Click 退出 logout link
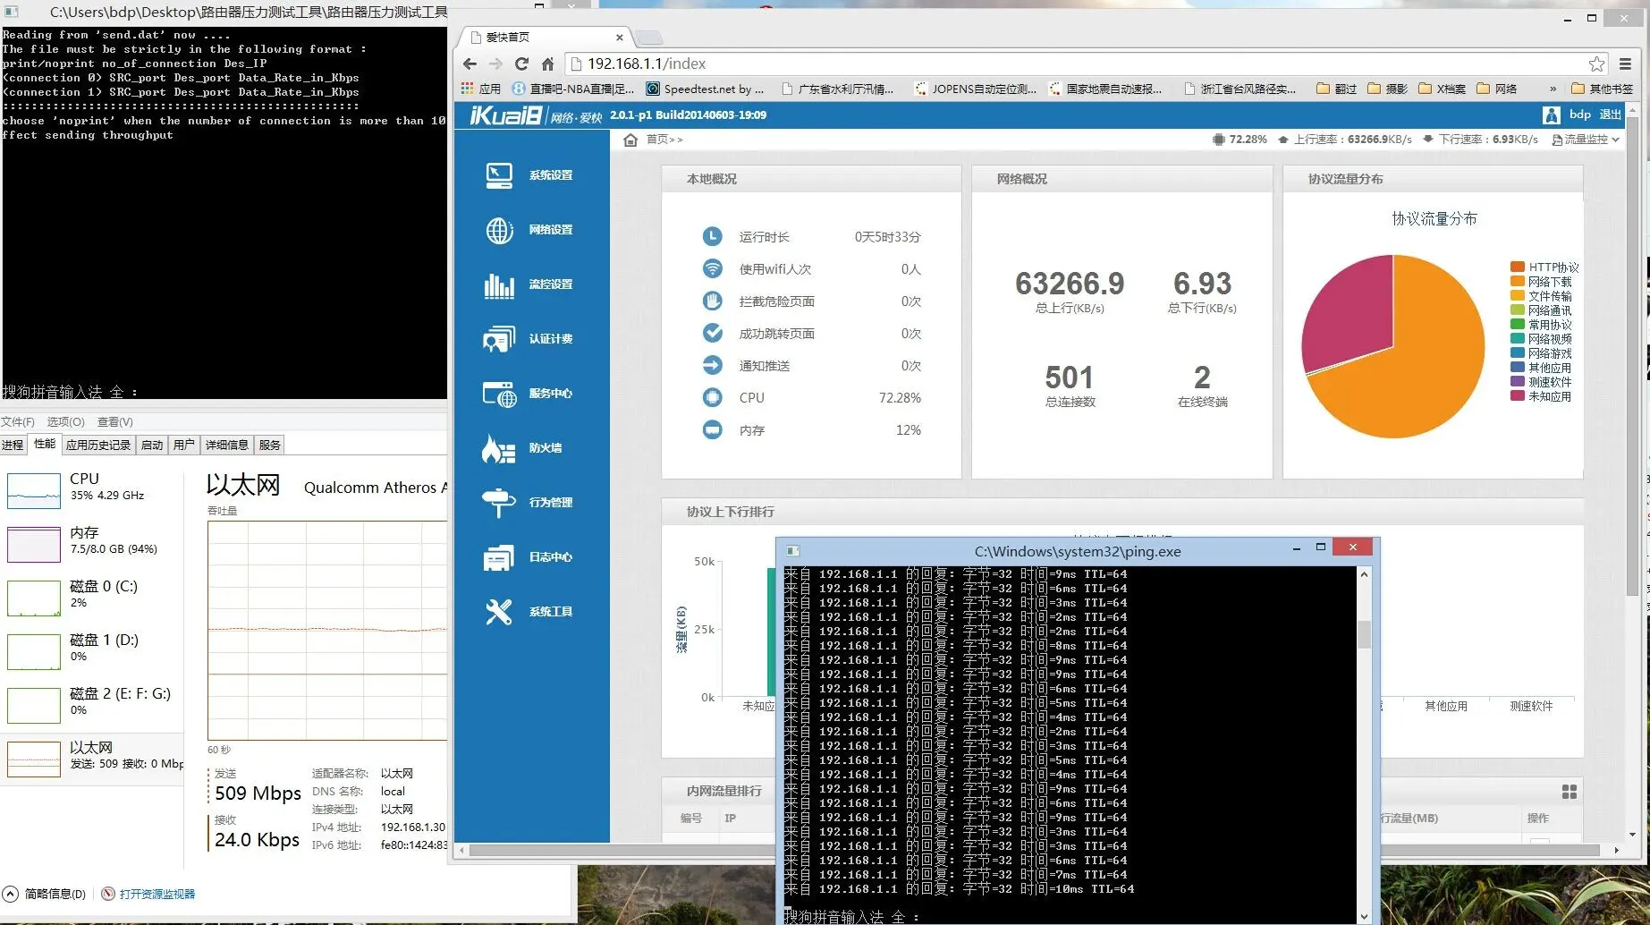This screenshot has width=1650, height=925. coord(1610,115)
